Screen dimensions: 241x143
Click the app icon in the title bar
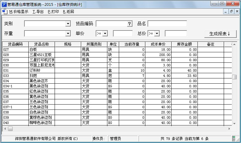(x=4, y=5)
